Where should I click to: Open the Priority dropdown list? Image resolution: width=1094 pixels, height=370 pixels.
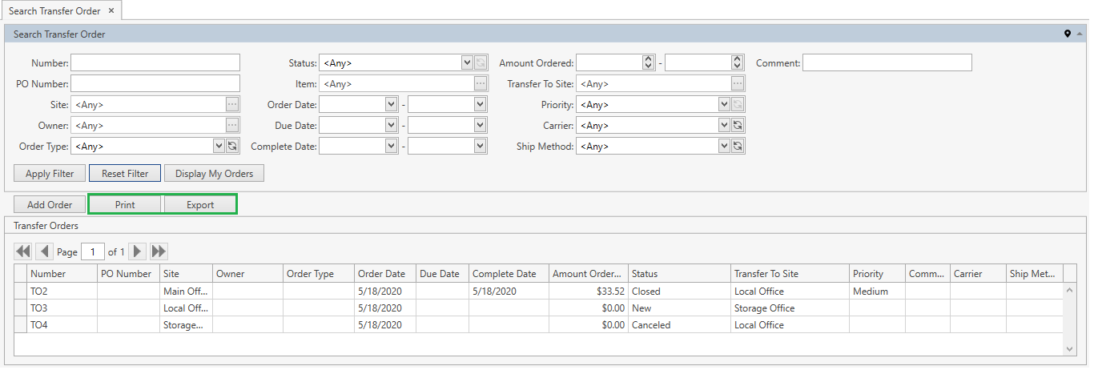tap(724, 105)
